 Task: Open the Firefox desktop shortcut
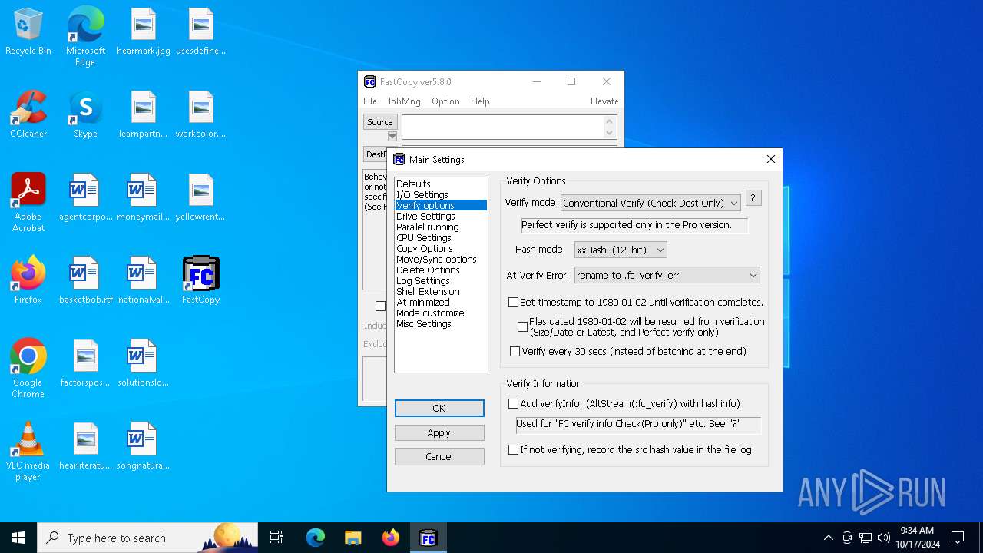coord(28,281)
